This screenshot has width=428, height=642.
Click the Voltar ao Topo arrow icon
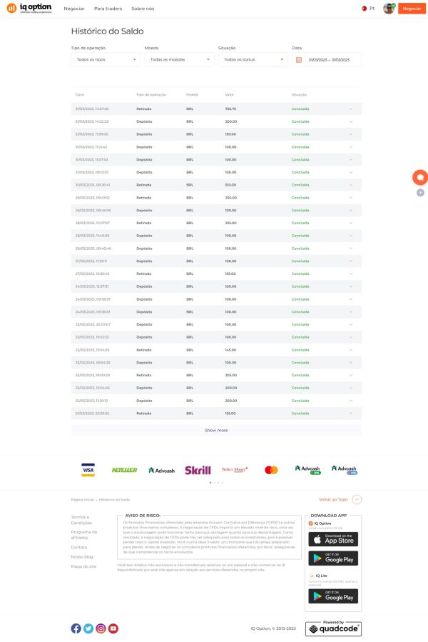coord(357,499)
